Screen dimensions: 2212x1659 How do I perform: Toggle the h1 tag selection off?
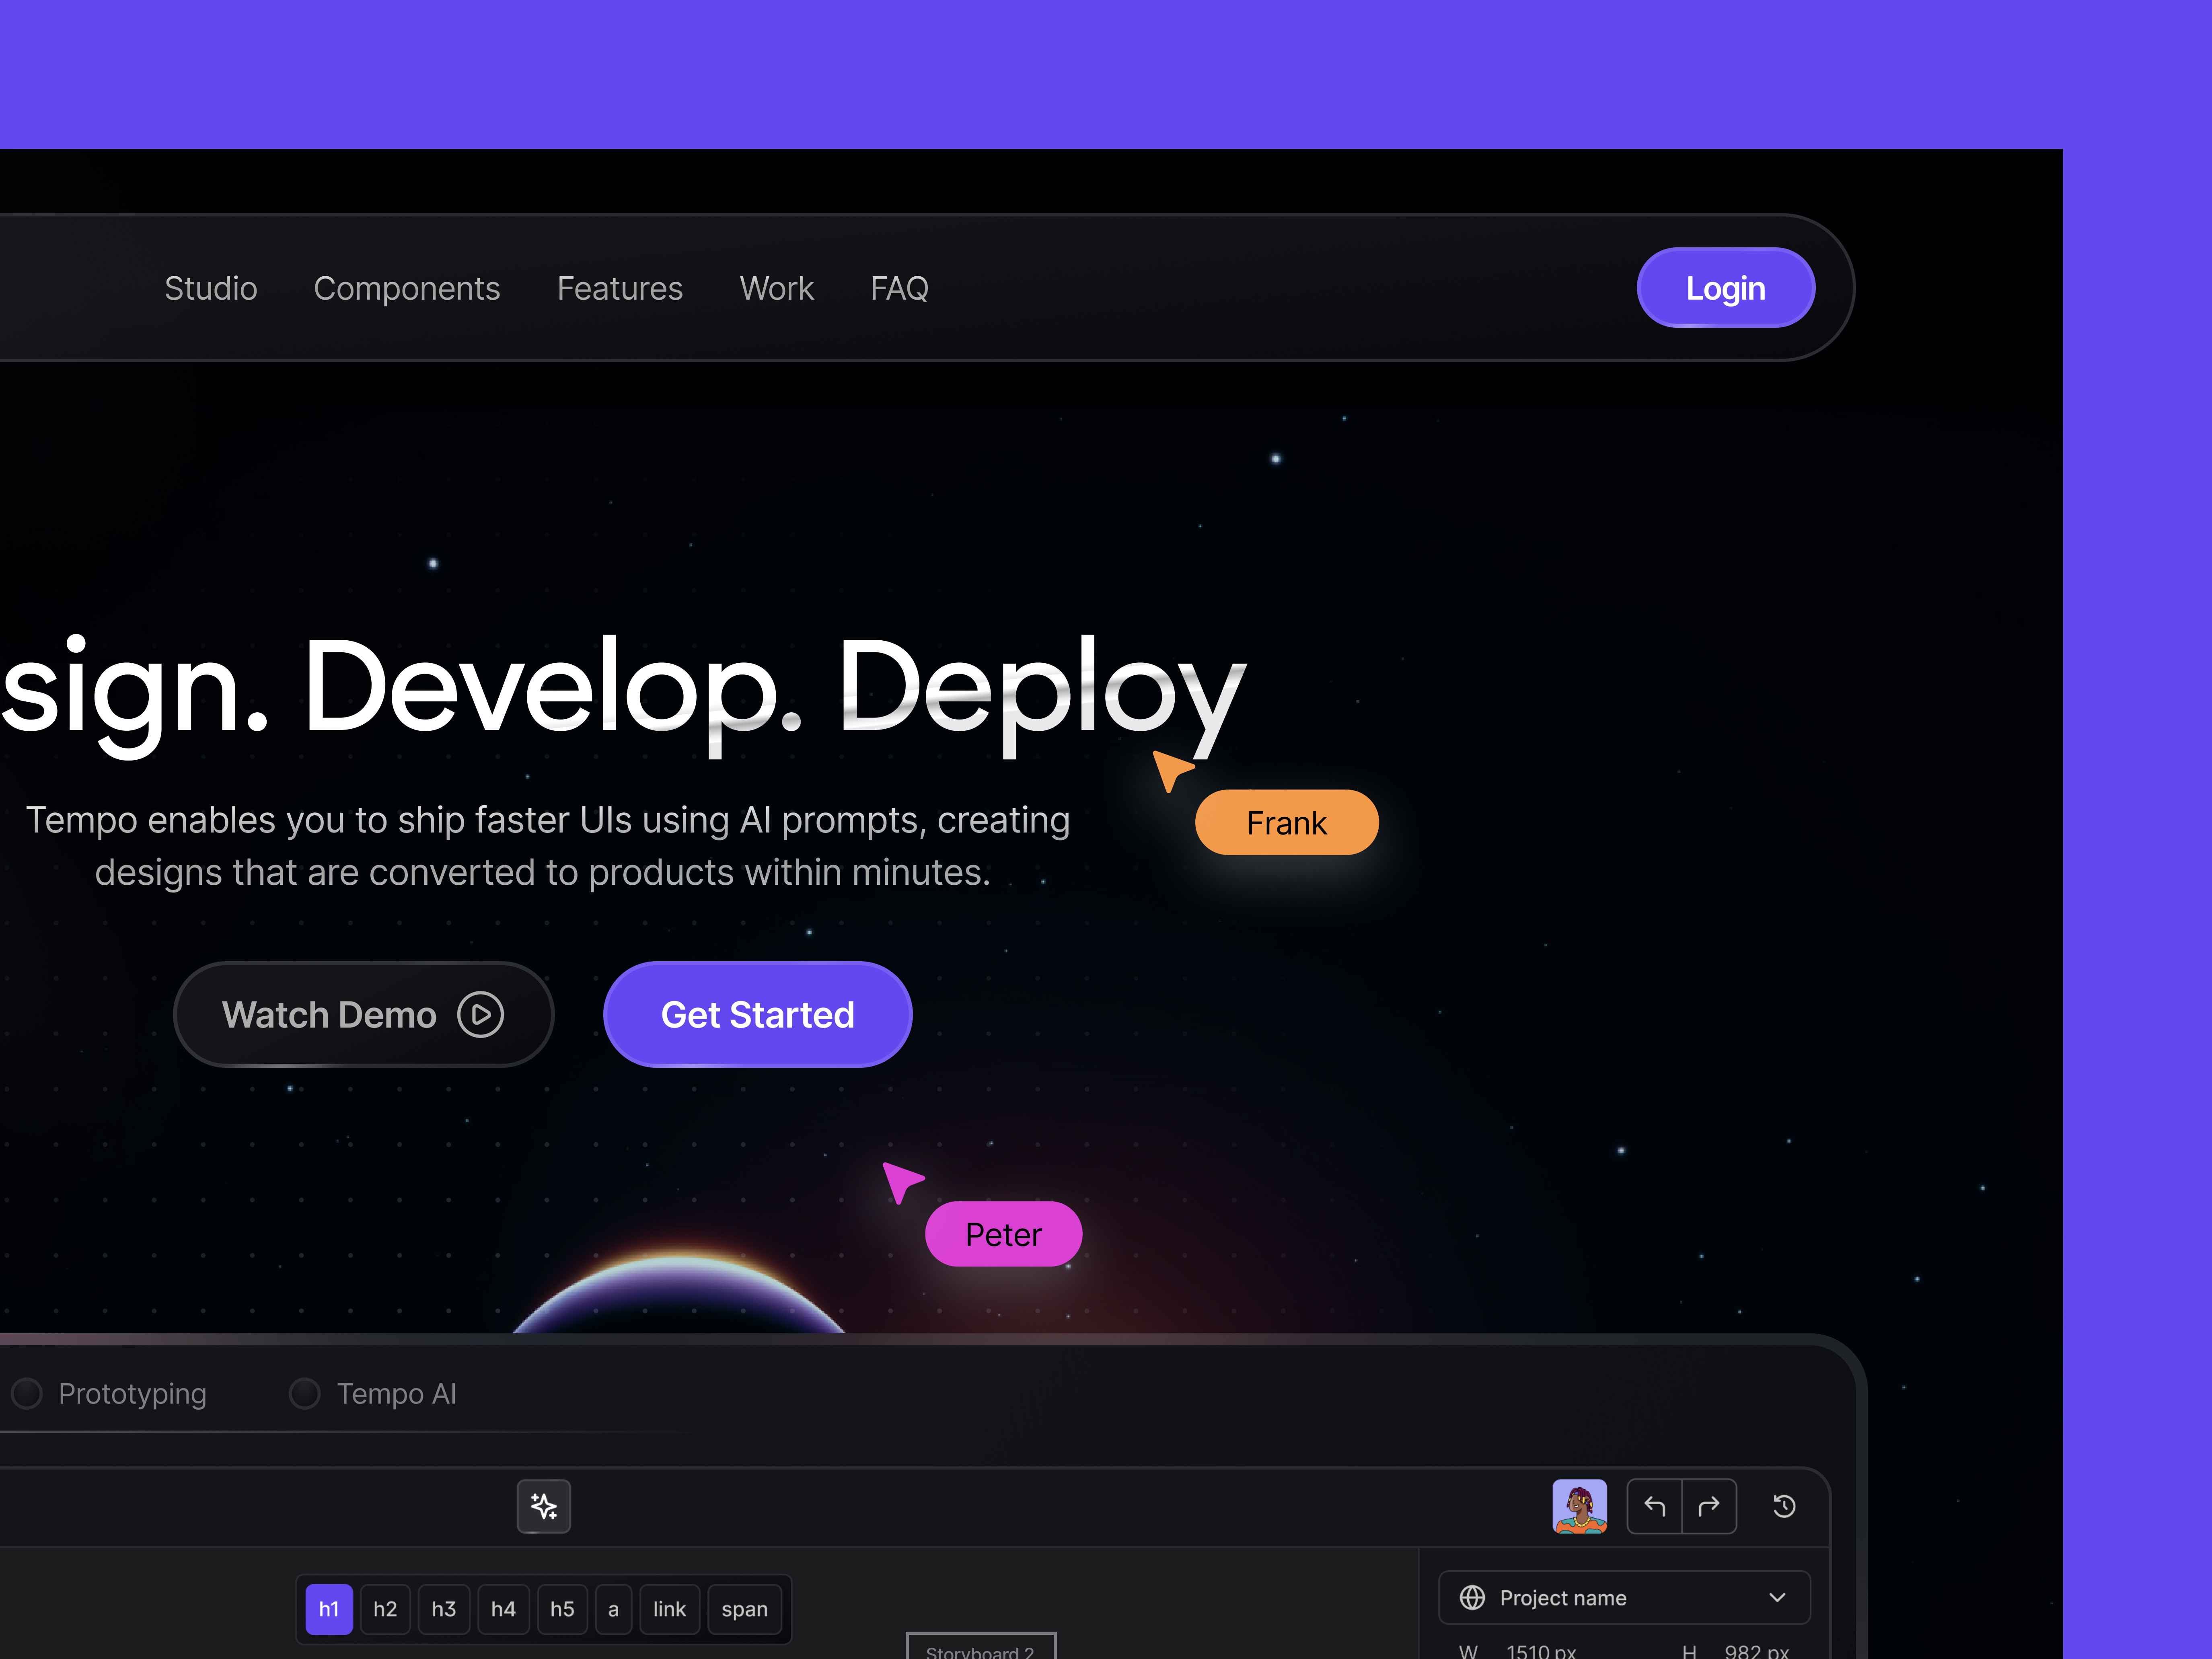328,1609
